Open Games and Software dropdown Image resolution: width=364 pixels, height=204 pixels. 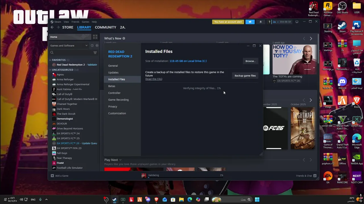tap(69, 46)
